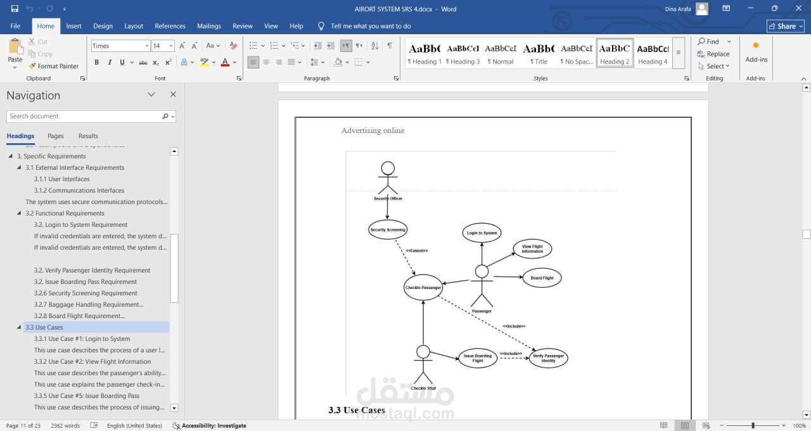Open the Insert tab
Image resolution: width=811 pixels, height=431 pixels.
point(74,26)
